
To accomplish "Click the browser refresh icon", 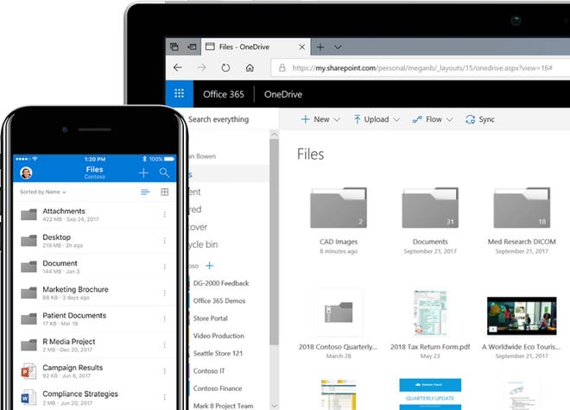I will click(x=226, y=67).
